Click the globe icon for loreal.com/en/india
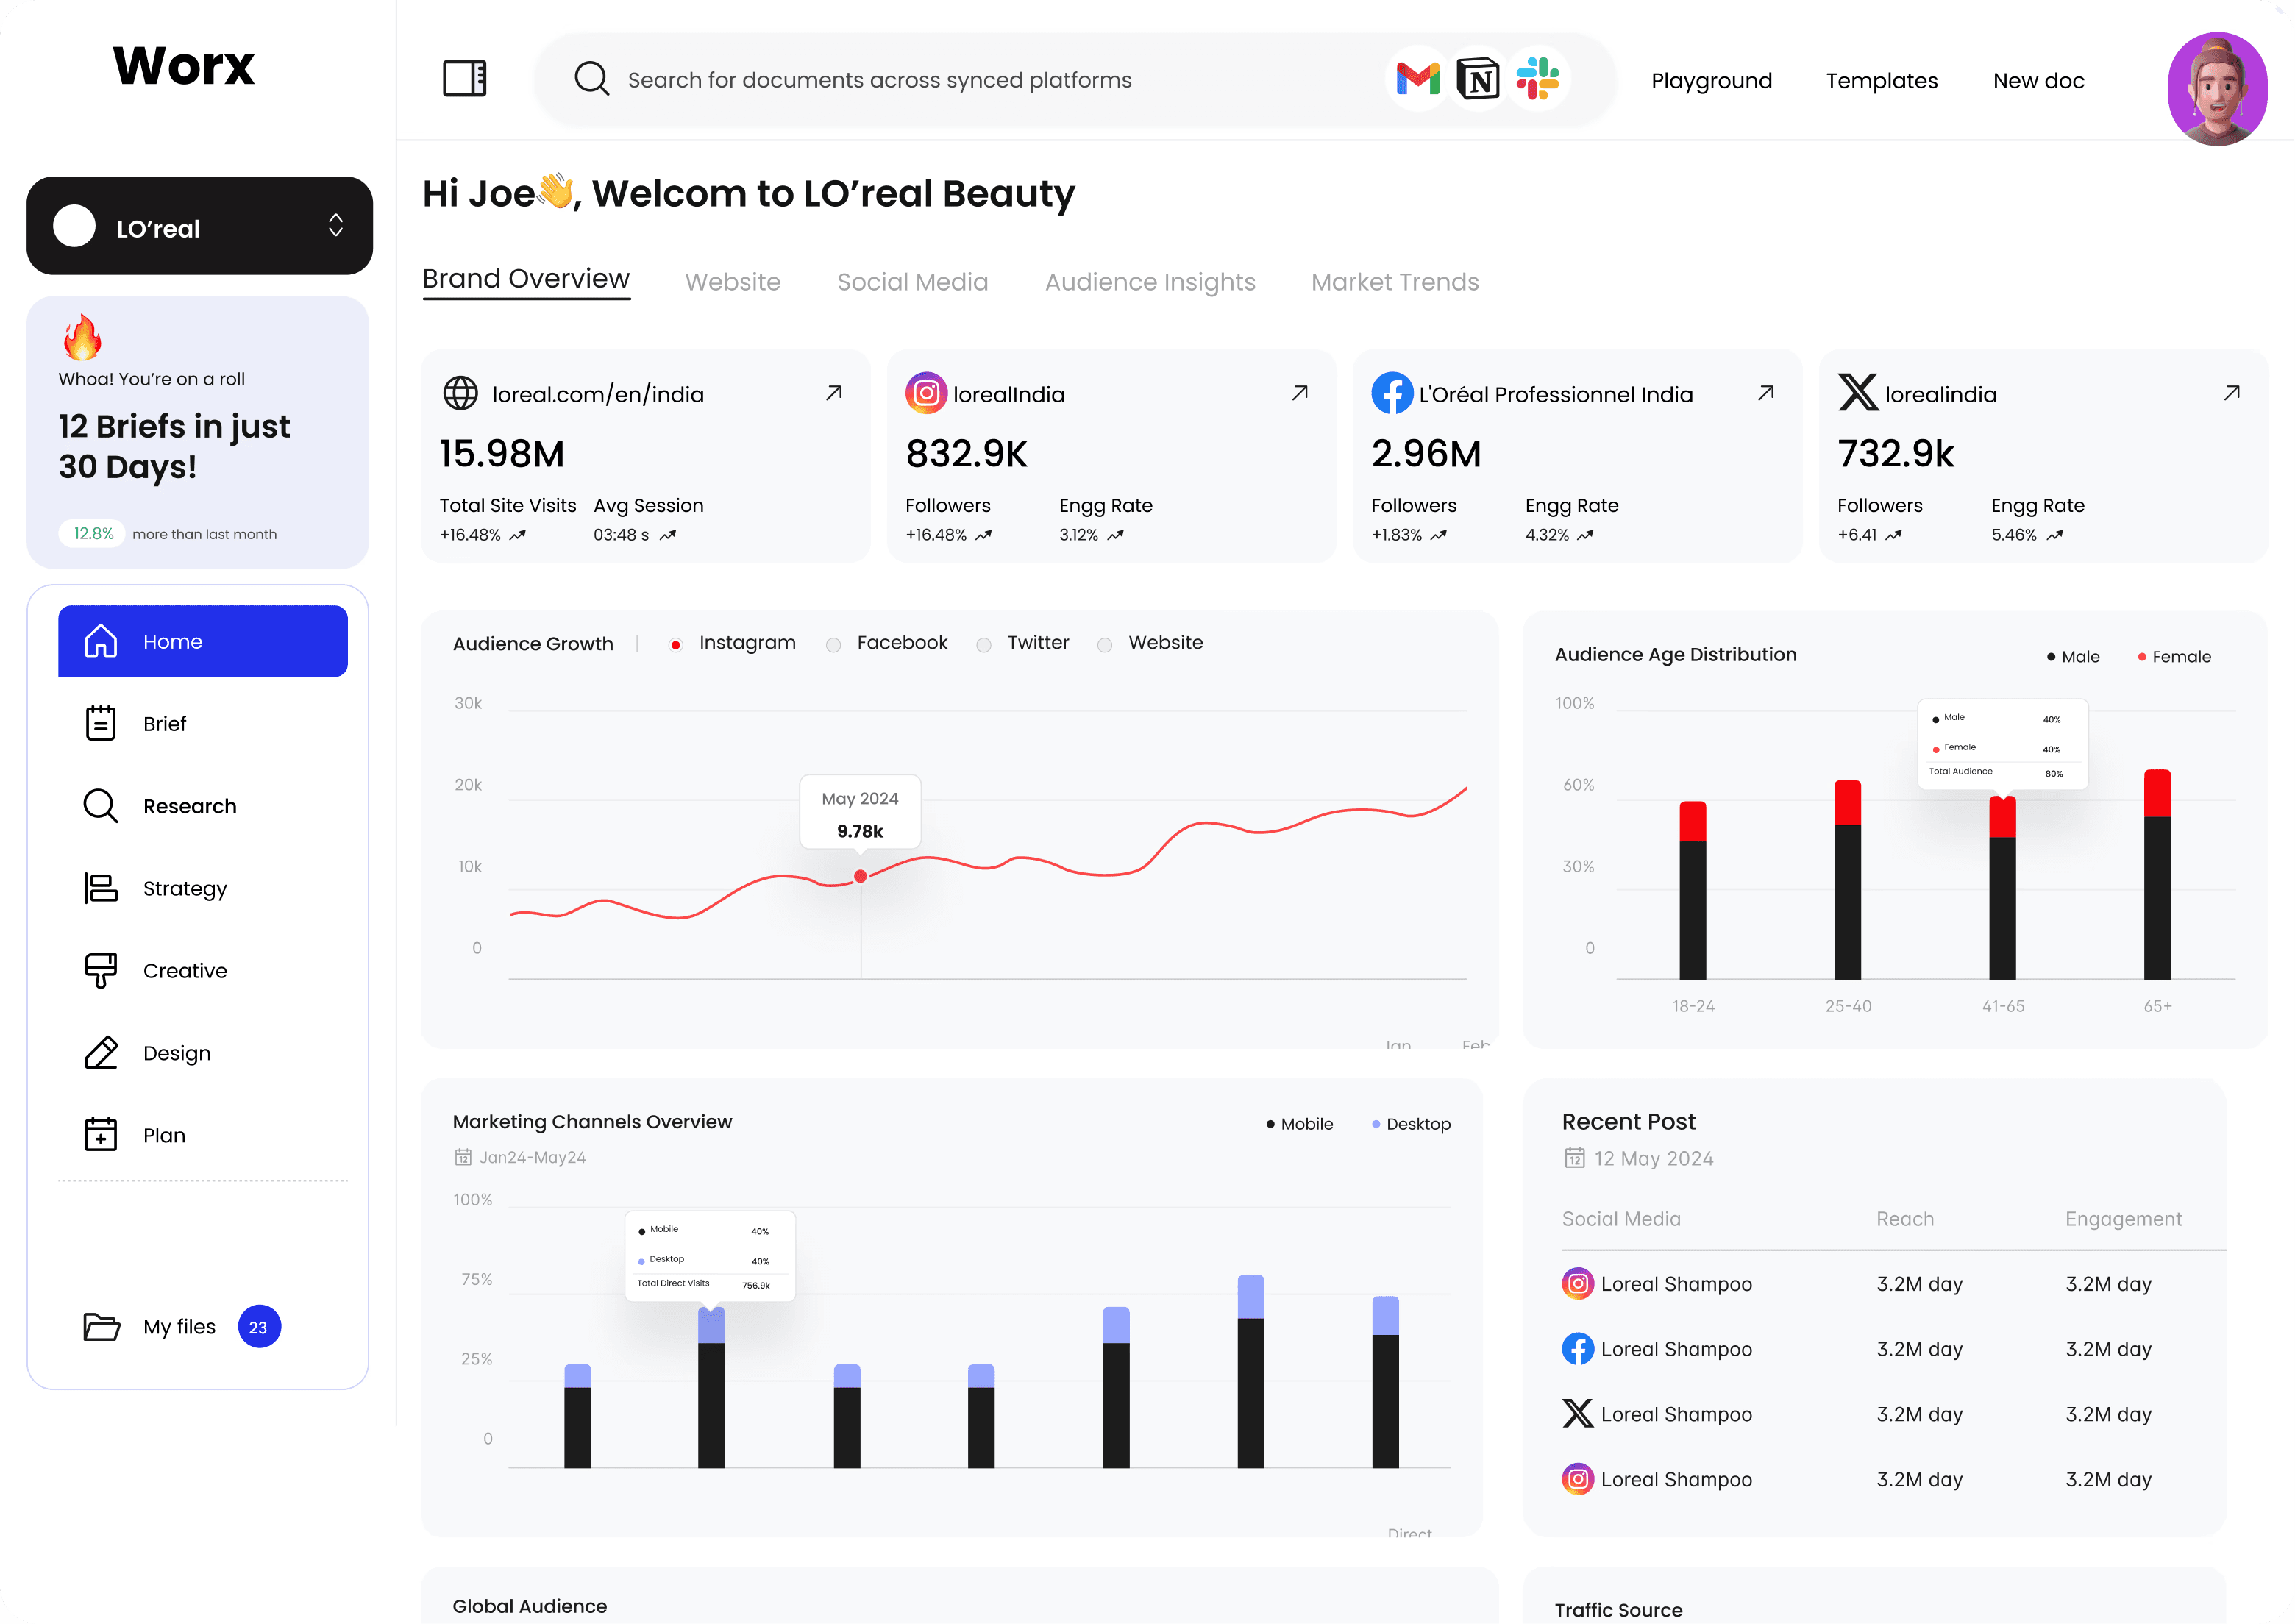Screen dimensions: 2295x1624 pyautogui.click(x=460, y=394)
